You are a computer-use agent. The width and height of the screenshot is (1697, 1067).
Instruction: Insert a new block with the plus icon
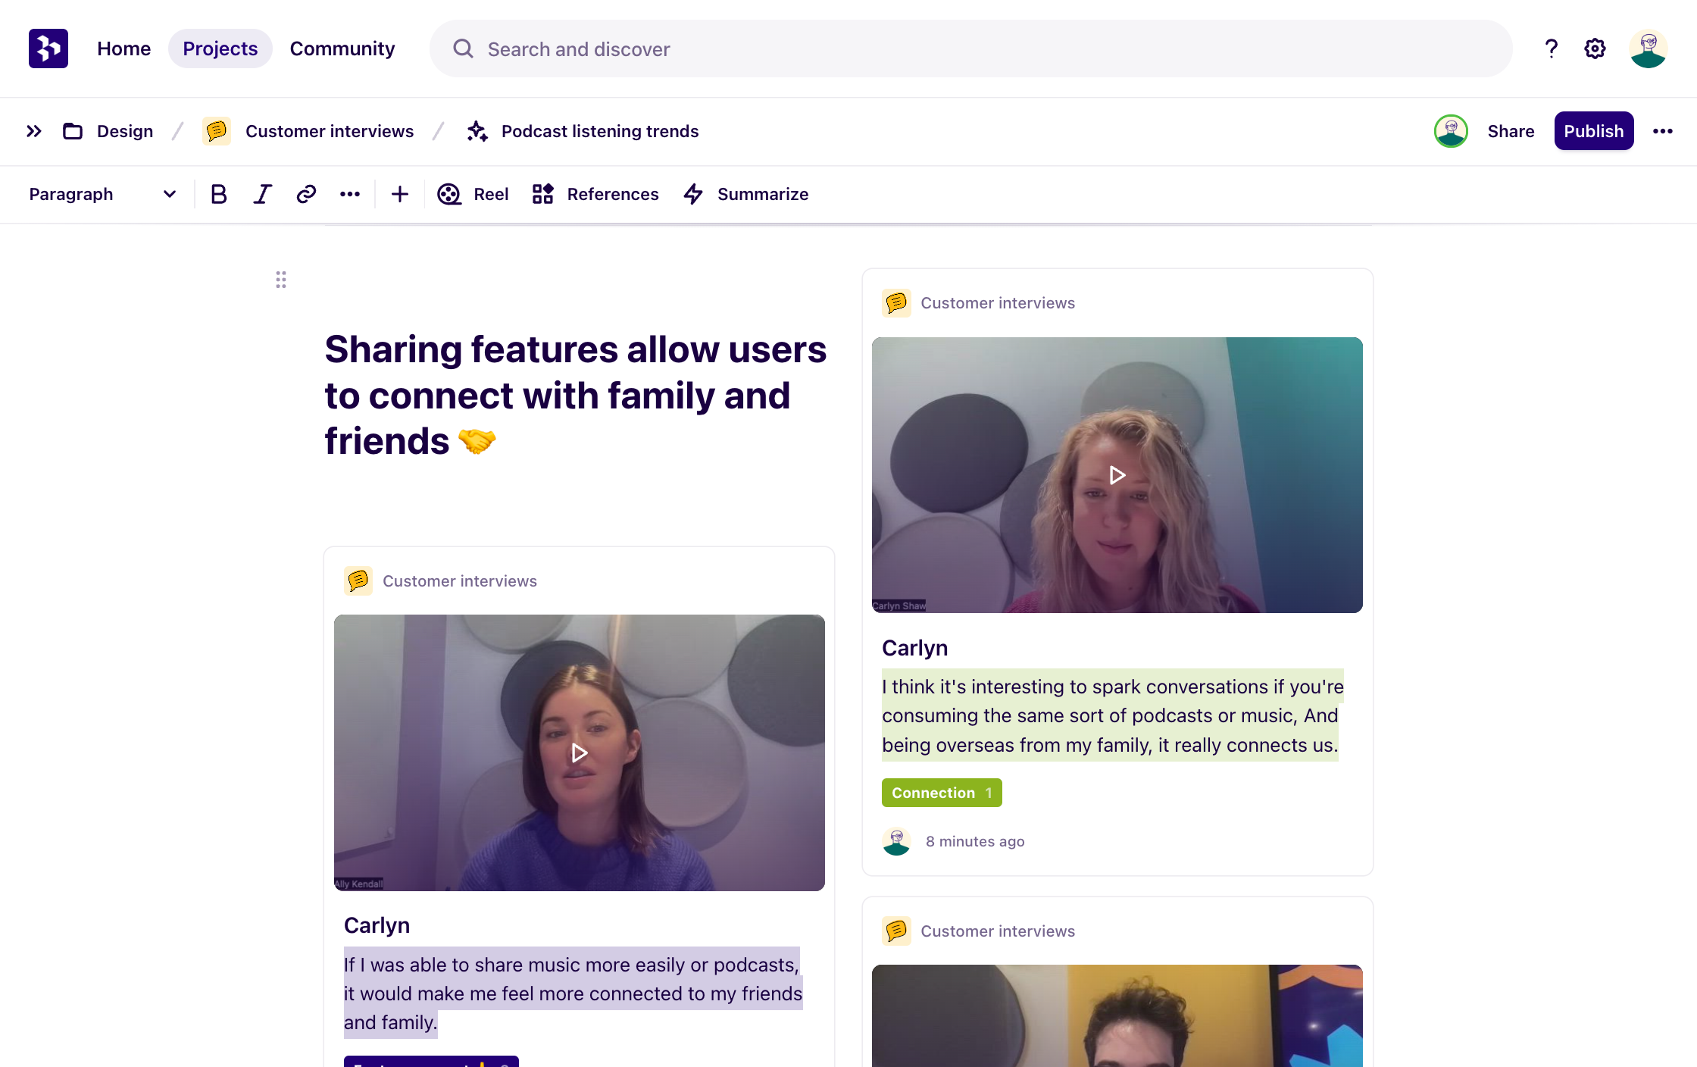(399, 194)
